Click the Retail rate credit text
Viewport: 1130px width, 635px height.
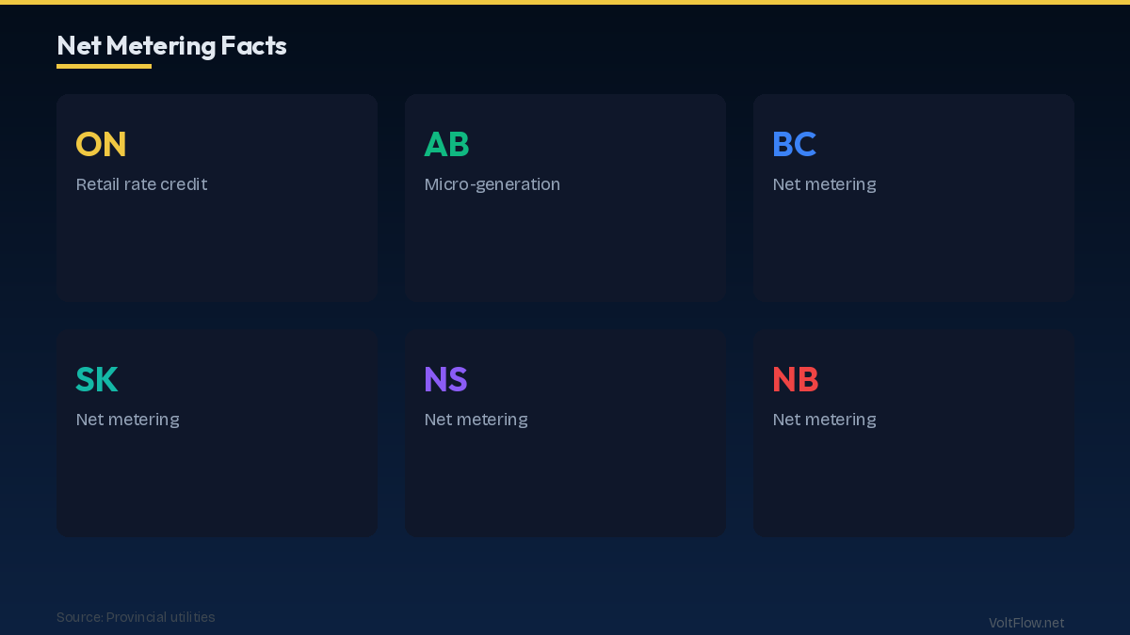(x=141, y=184)
